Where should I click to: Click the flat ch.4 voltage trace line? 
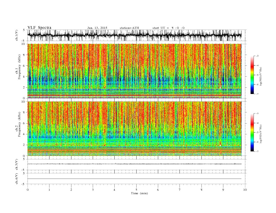click(x=134, y=179)
